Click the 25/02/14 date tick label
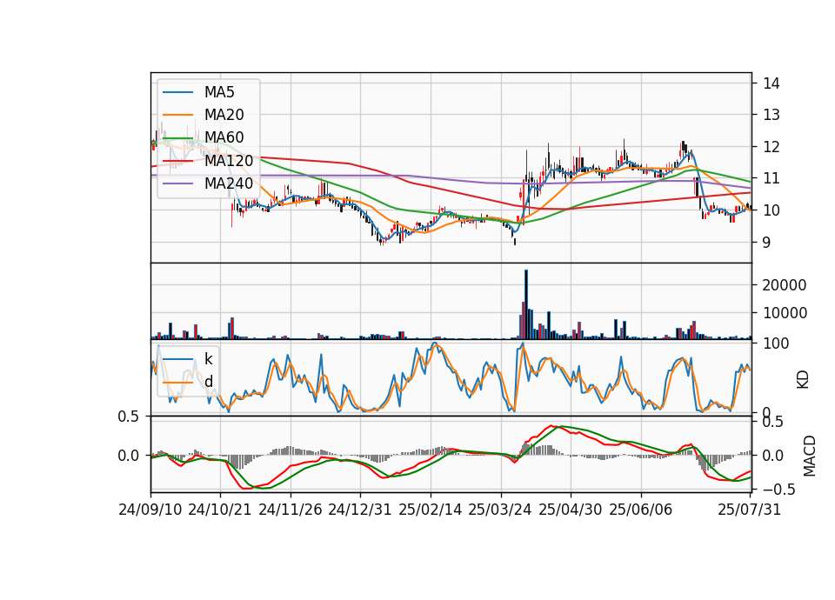 coord(431,510)
